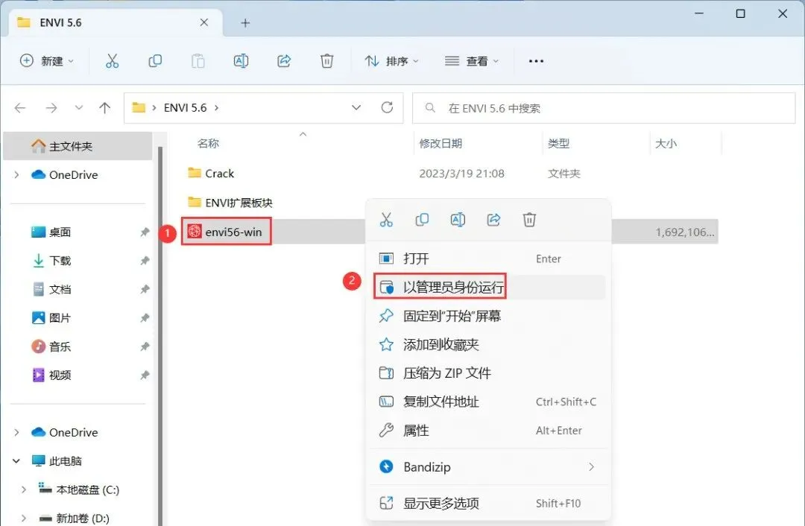The width and height of the screenshot is (805, 526).
Task: Choose 复制文件地址 in context menu
Action: 489,402
